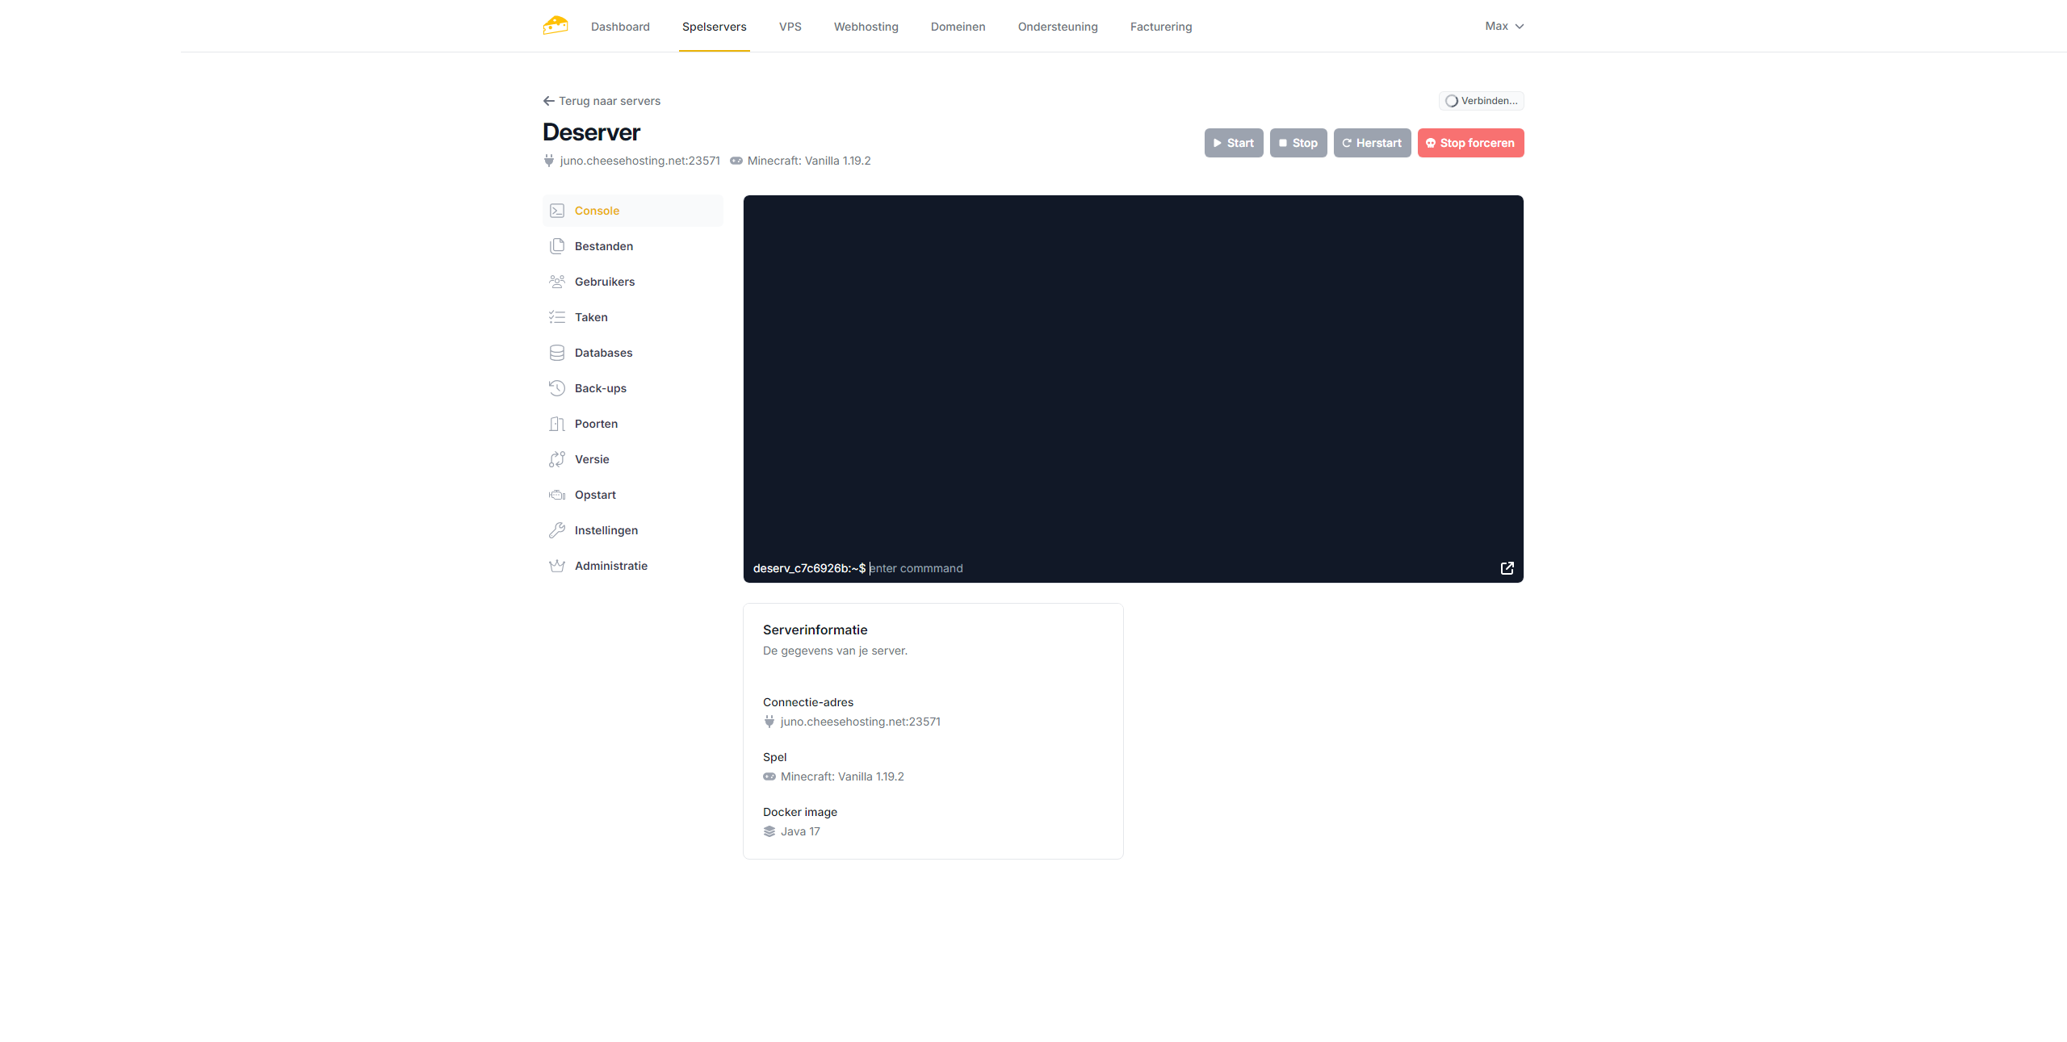Go back via Terug naar servers
Screen dimensions: 2067x1042
(602, 101)
